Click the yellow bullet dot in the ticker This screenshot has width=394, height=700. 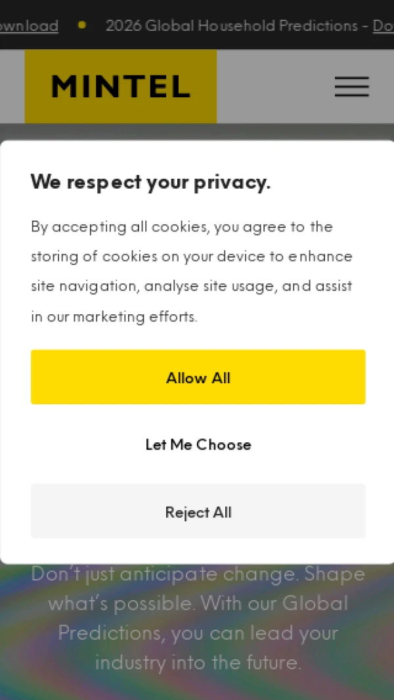[x=82, y=25]
